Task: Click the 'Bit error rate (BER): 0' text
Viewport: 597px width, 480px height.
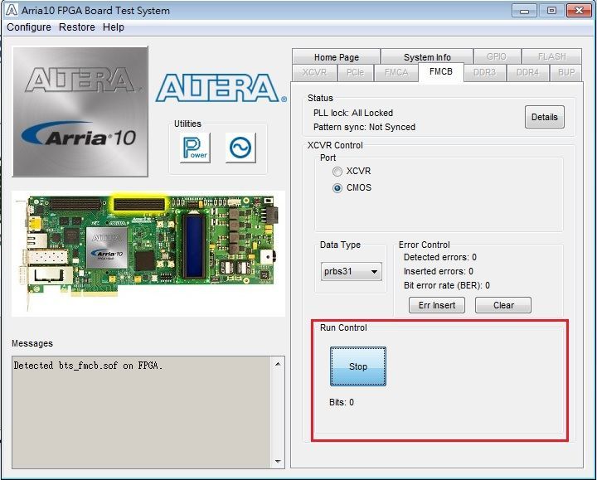Action: click(x=447, y=285)
